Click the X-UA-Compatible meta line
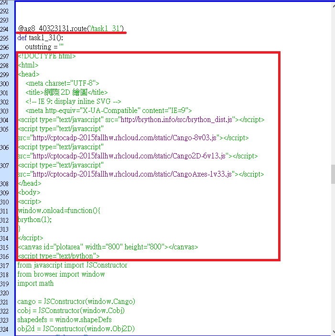 coord(108,111)
